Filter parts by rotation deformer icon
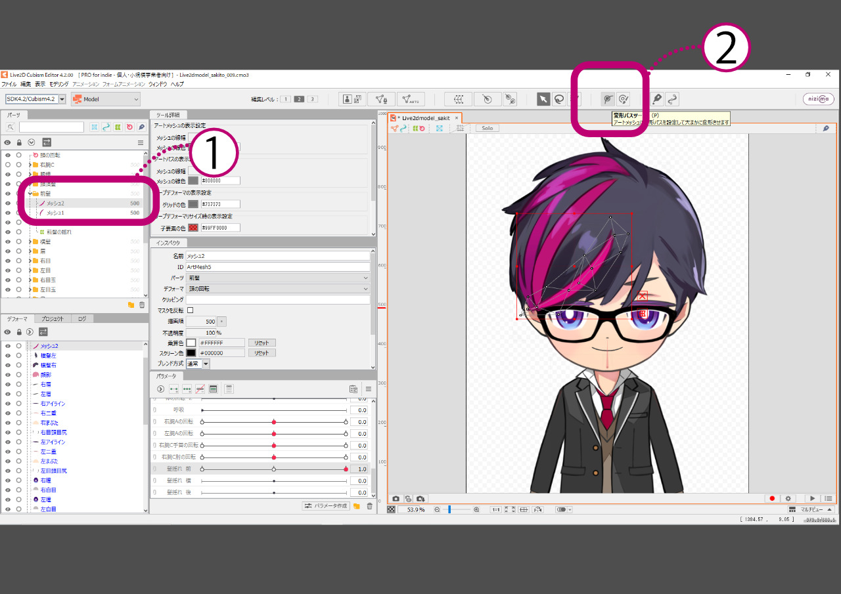The width and height of the screenshot is (841, 594). coord(130,127)
